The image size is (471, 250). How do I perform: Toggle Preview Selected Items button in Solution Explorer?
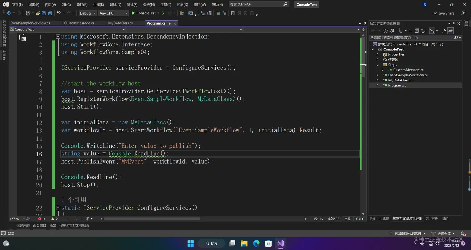coord(450,30)
